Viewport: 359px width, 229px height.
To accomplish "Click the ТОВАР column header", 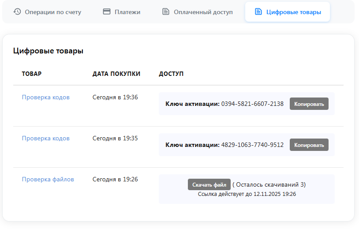I will point(32,74).
